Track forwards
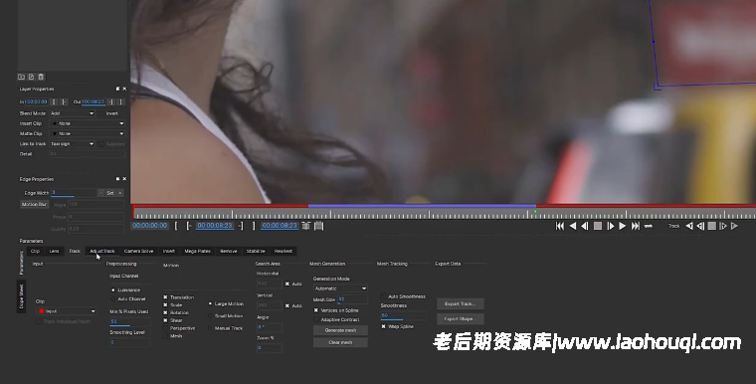 [x=734, y=226]
